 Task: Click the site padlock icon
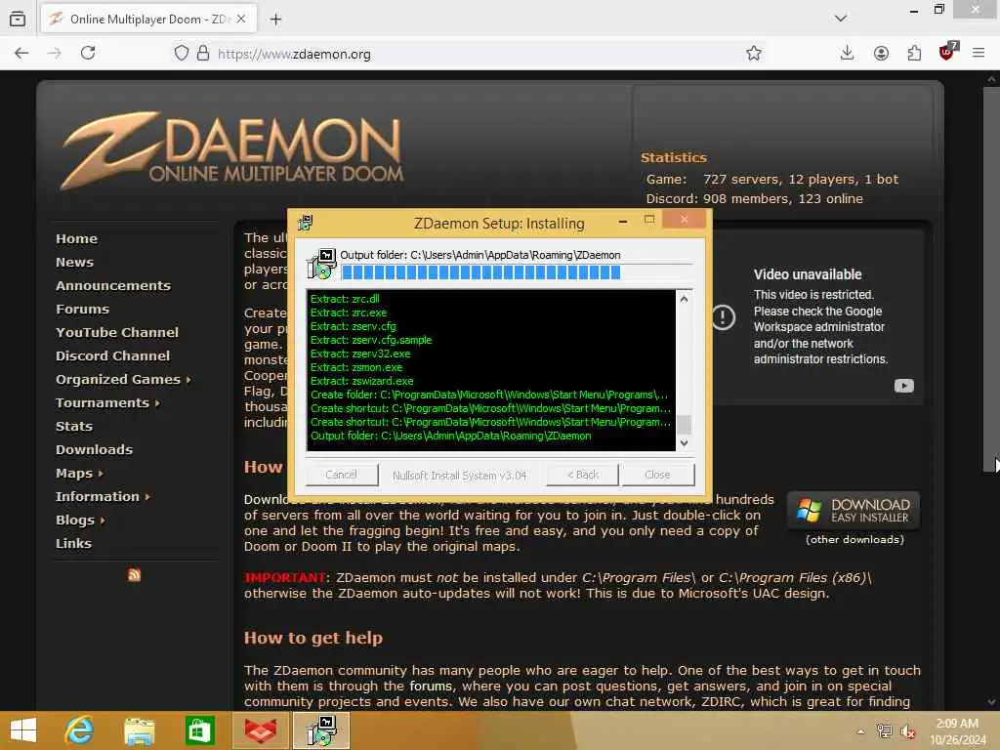tap(203, 53)
